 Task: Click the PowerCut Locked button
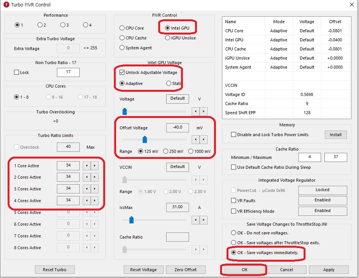323,190
